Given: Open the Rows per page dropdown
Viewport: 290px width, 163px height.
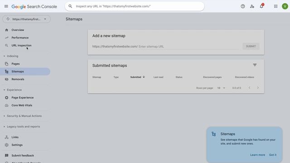Looking at the screenshot, I should click(221, 88).
